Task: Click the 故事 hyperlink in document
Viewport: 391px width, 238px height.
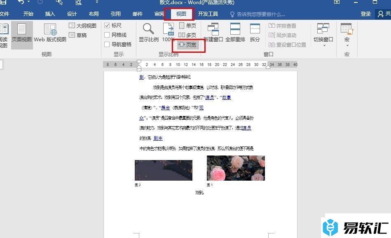Action: coord(227,97)
